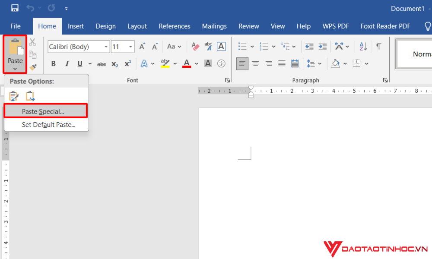Select the Format Painter tool

[x=33, y=67]
